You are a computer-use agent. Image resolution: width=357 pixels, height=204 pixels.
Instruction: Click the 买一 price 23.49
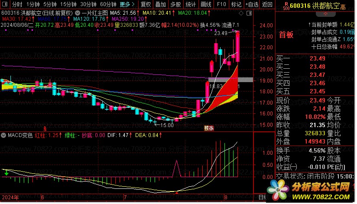coord(318,58)
